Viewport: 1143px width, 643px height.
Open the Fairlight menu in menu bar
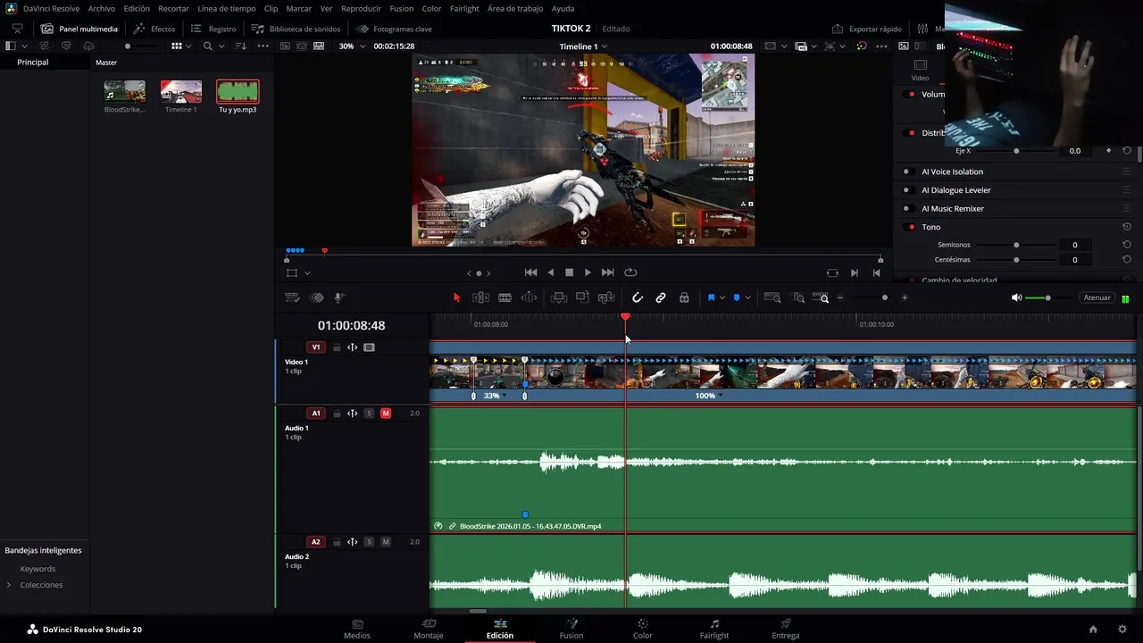464,8
